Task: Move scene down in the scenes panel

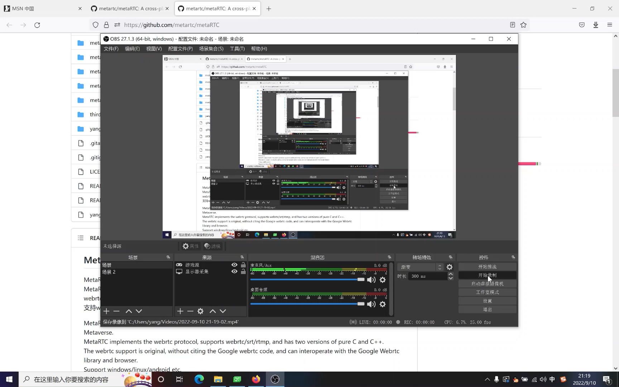Action: (139, 311)
